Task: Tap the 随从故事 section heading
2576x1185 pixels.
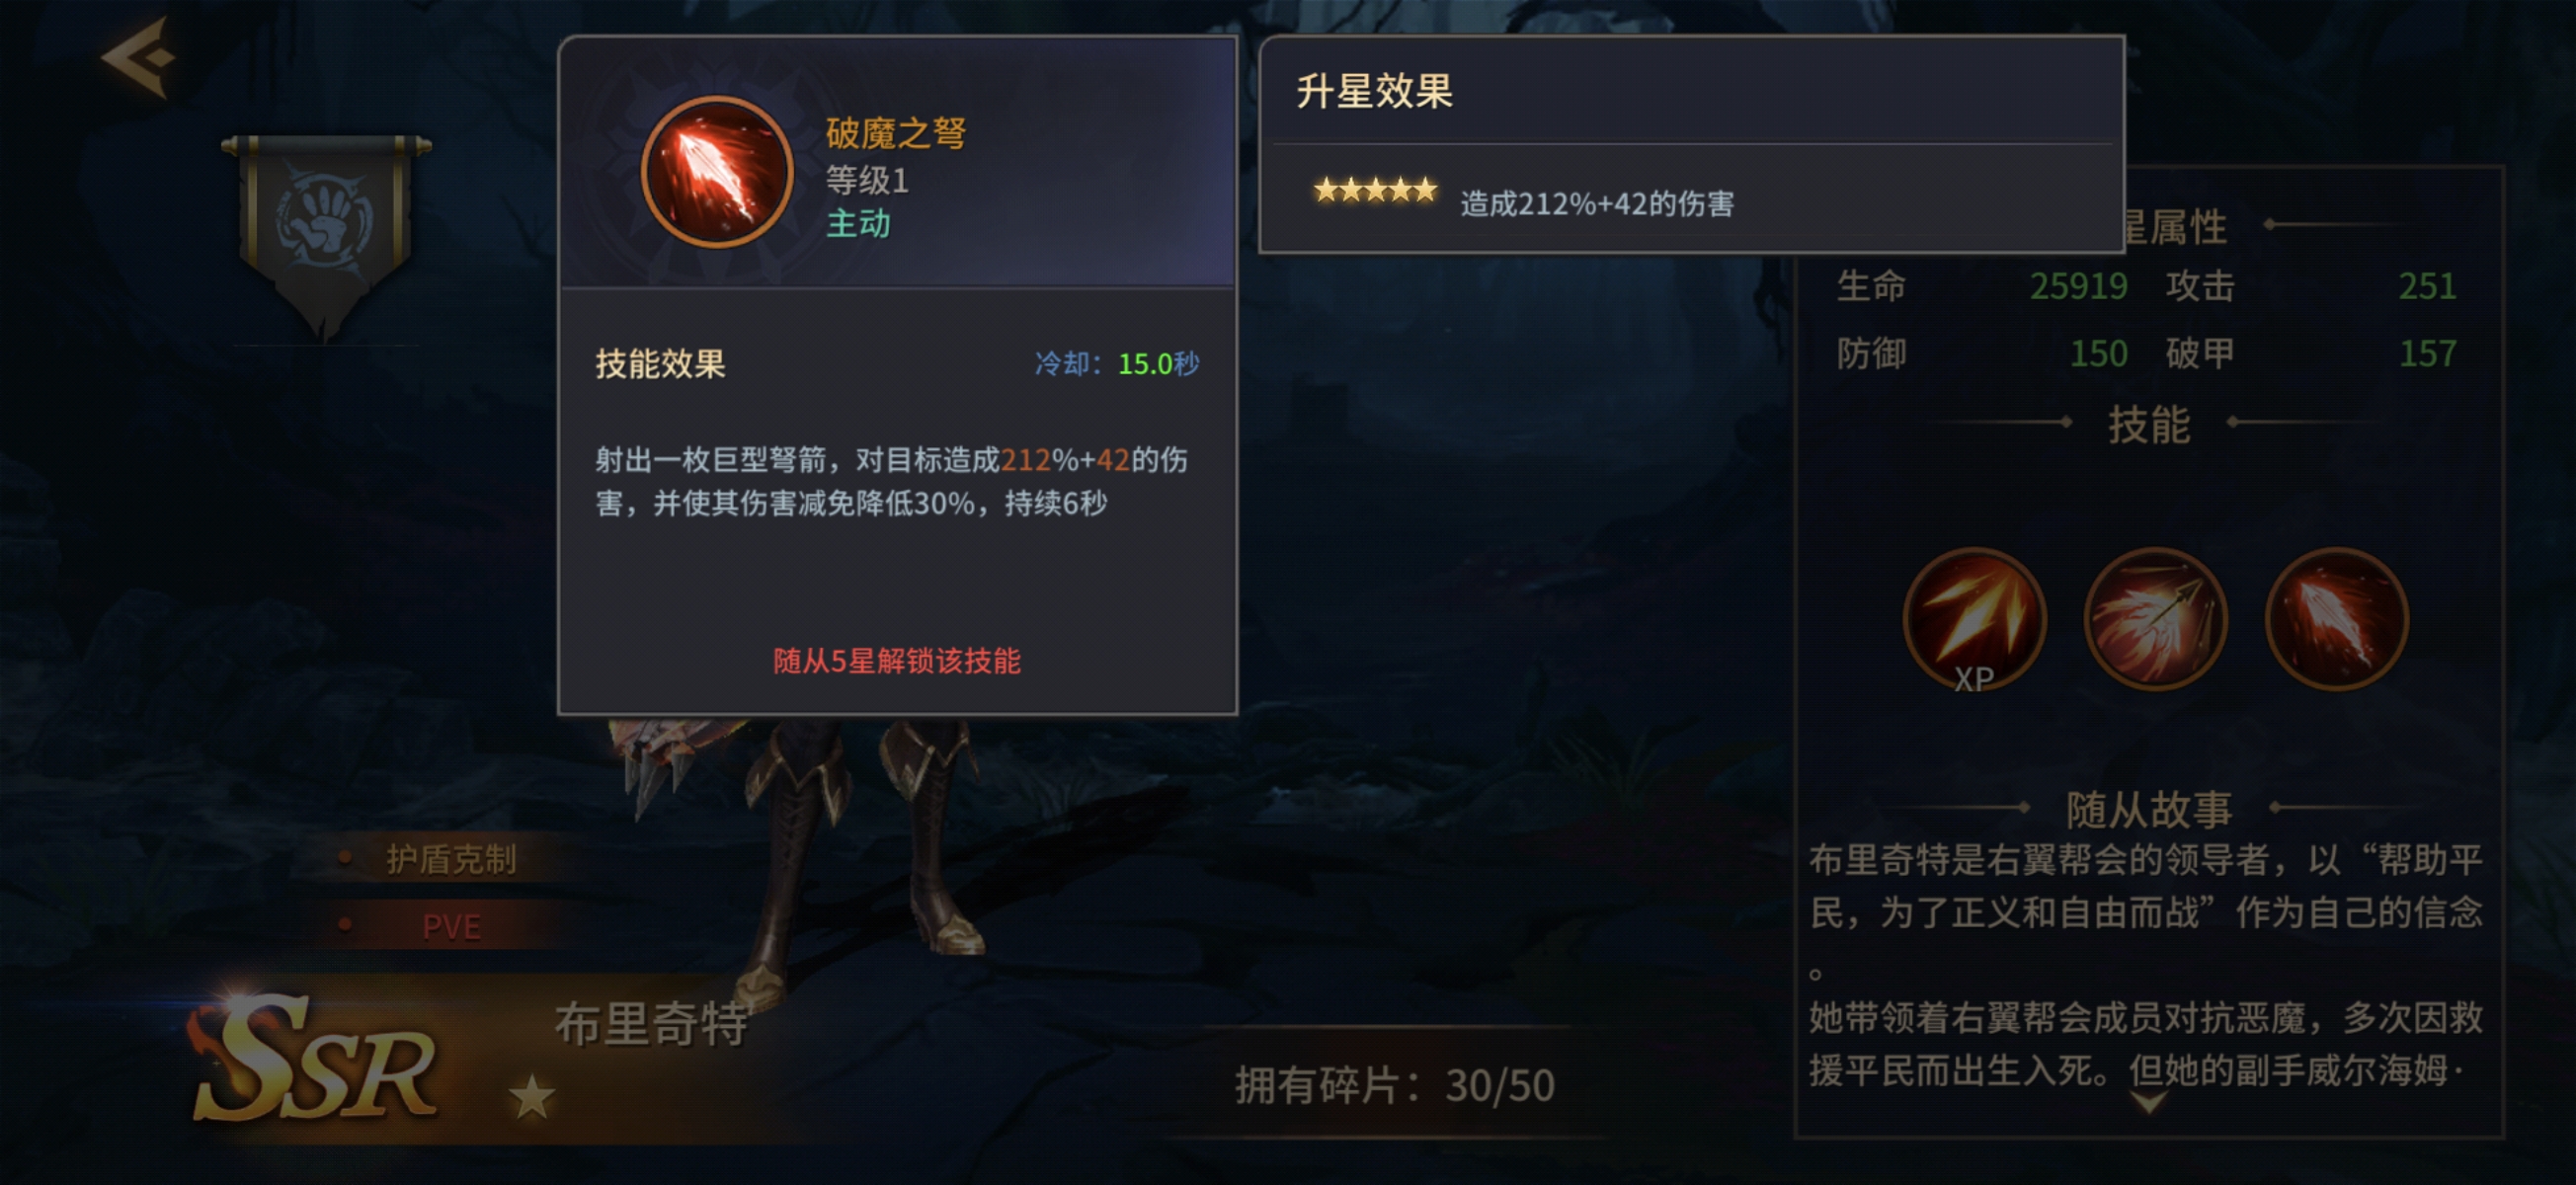Action: (2149, 808)
